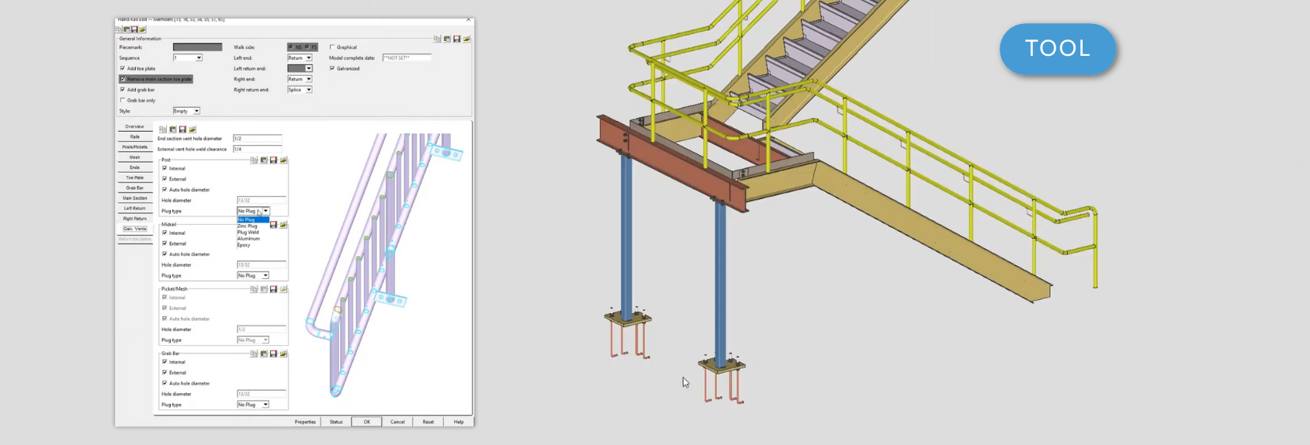Screen dimensions: 1310x445
Task: Click the paste icon above End section vent field
Action: pyautogui.click(x=172, y=129)
